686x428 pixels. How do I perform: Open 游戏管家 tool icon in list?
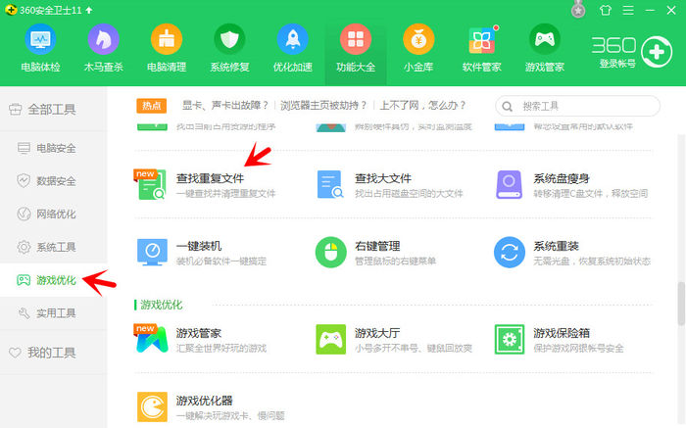point(151,338)
